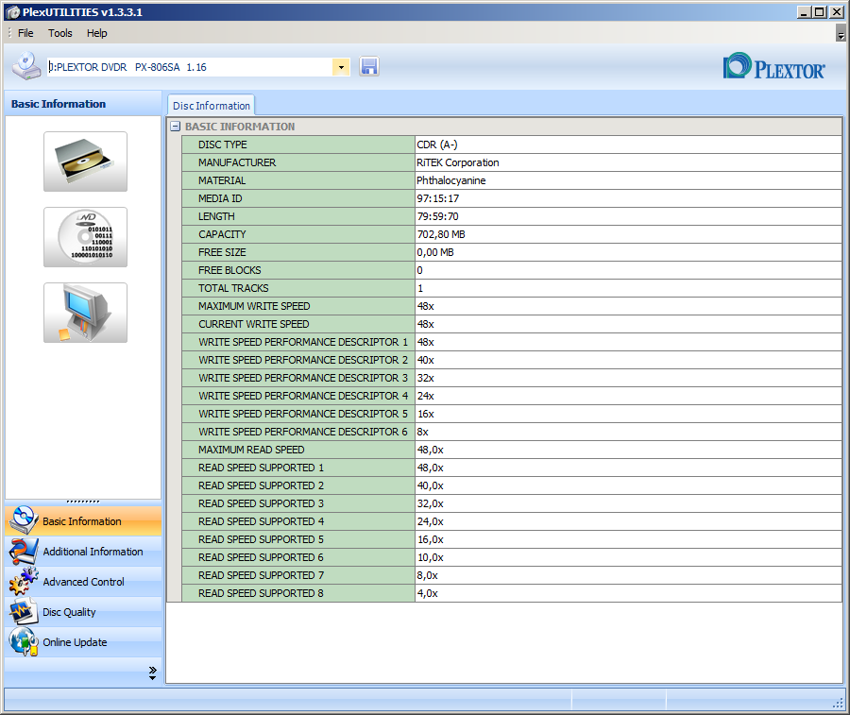Screen dimensions: 850x715
Task: Select the 10,0x read speed value
Action: tap(431, 556)
